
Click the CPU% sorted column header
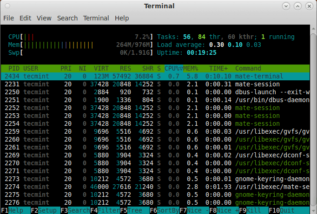[174, 68]
